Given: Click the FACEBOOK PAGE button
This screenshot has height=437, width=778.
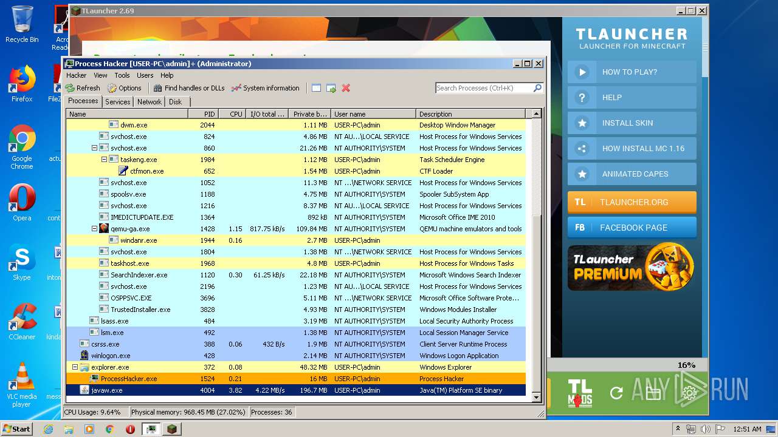Looking at the screenshot, I should pyautogui.click(x=632, y=228).
